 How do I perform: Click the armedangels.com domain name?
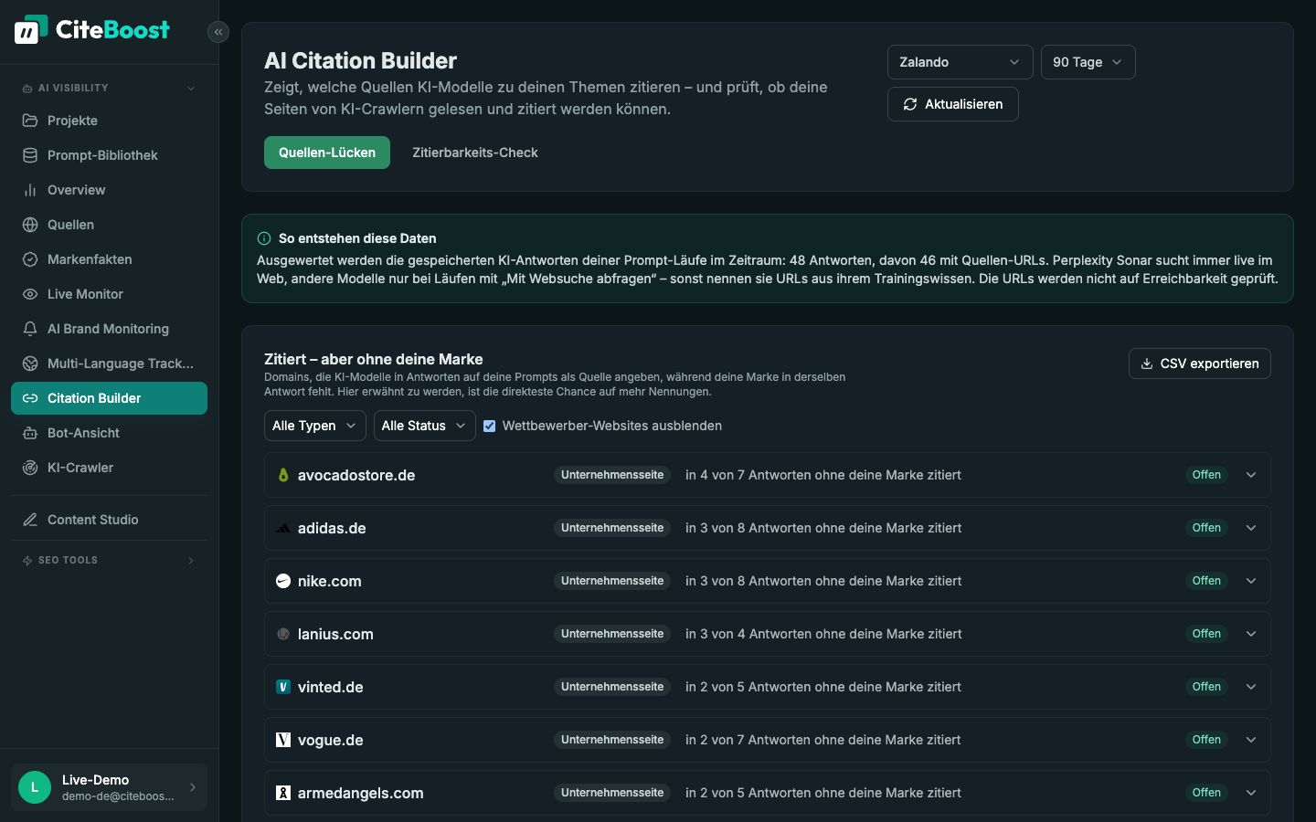[361, 793]
